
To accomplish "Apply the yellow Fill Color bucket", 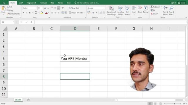I will coord(42,13).
